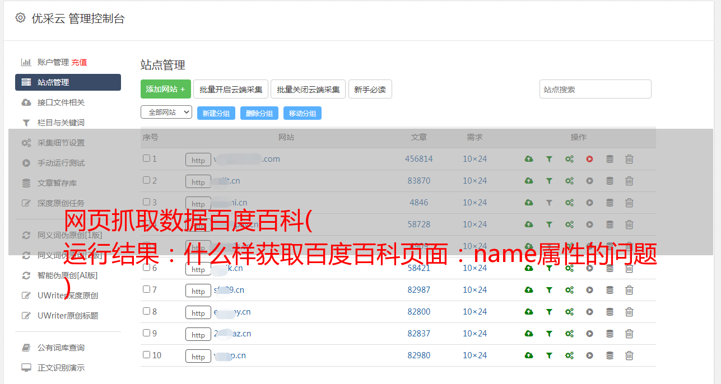
Task: Click the green 添加网站 + button
Action: [166, 89]
